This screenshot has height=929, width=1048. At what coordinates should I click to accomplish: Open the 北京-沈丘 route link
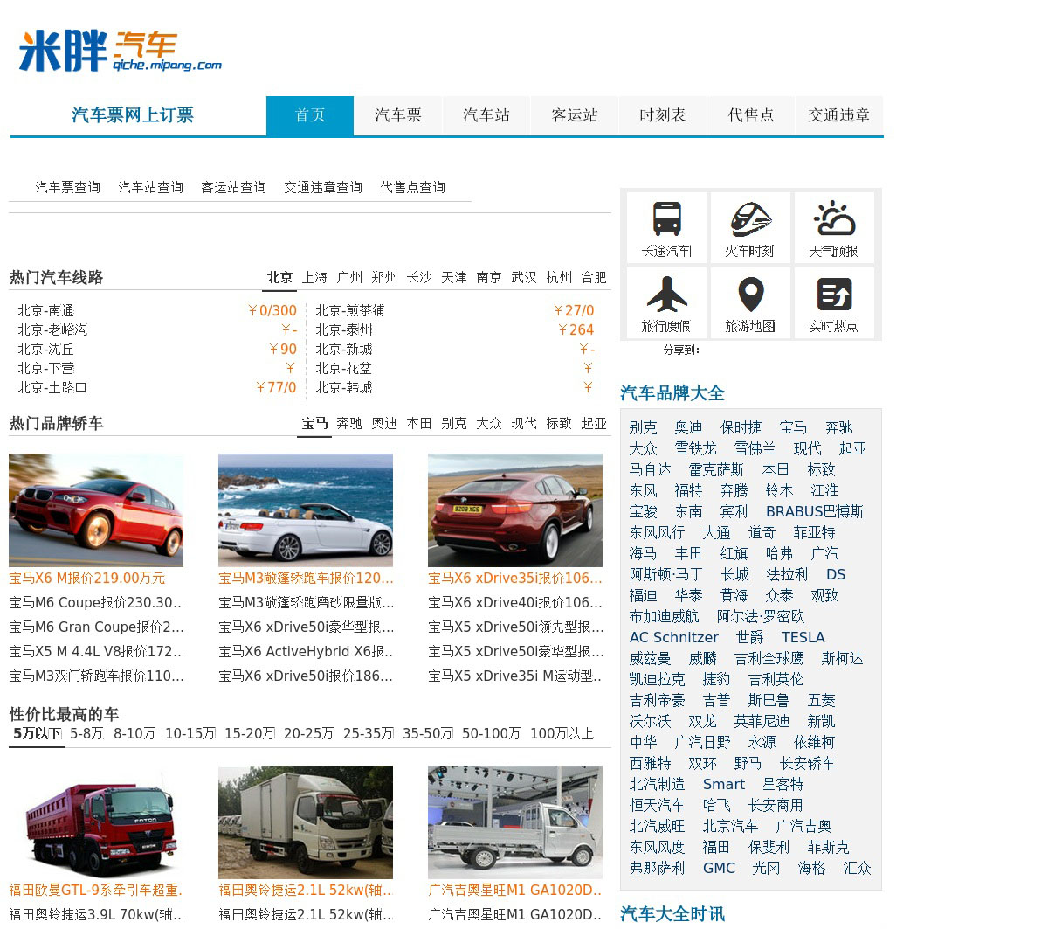pos(46,349)
